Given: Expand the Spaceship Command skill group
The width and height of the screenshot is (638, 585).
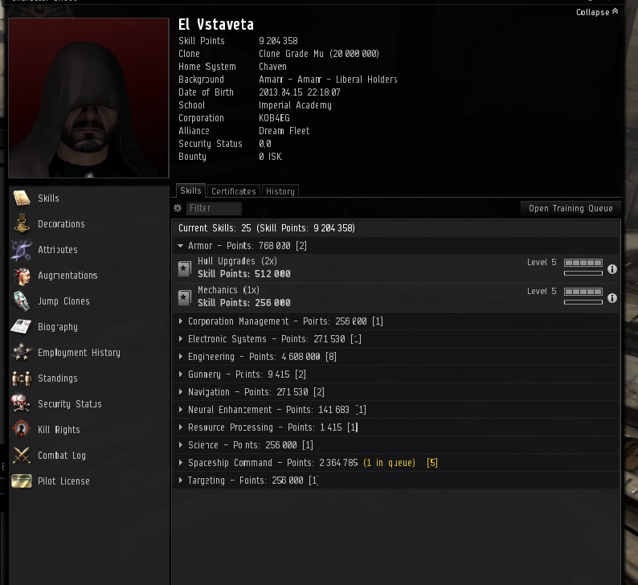Looking at the screenshot, I should [181, 463].
